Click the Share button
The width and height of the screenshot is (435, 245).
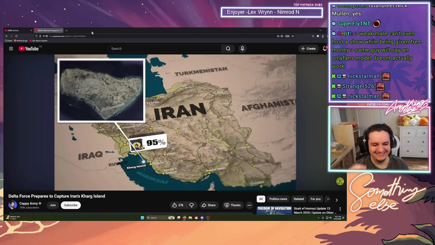(x=209, y=205)
